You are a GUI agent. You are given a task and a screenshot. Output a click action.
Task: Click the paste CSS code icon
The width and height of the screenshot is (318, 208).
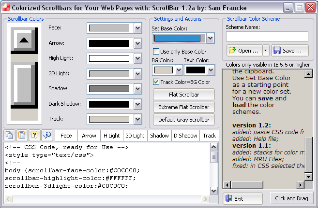click(22, 135)
